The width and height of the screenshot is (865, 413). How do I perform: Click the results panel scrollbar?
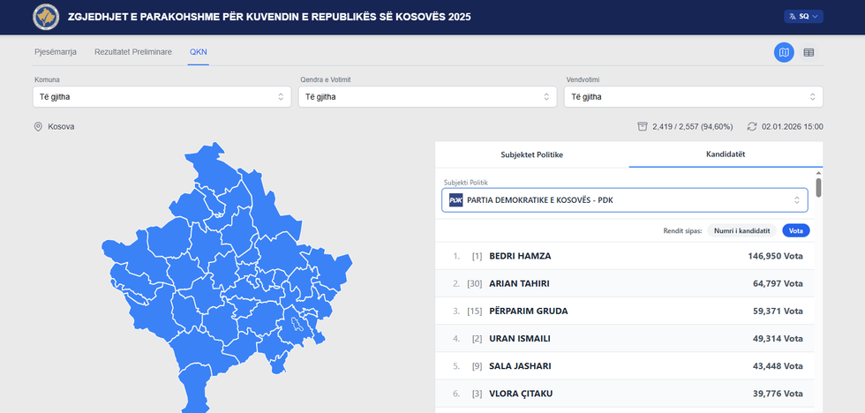818,187
